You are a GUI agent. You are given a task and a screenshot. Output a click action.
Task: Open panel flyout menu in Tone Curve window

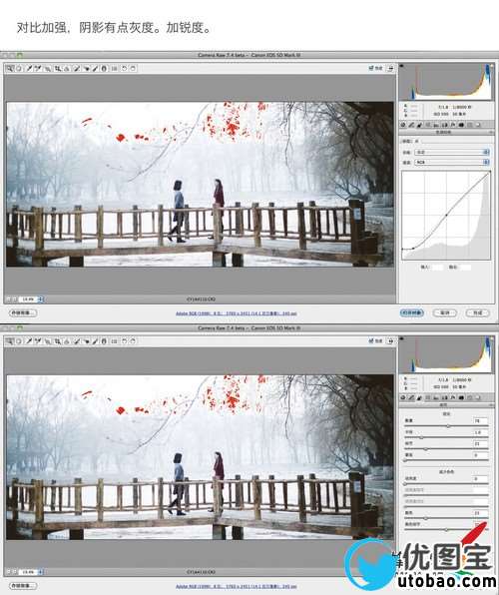click(491, 133)
